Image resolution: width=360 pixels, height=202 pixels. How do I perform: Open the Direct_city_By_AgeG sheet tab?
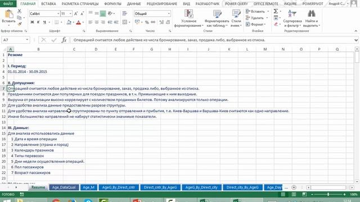242,187
